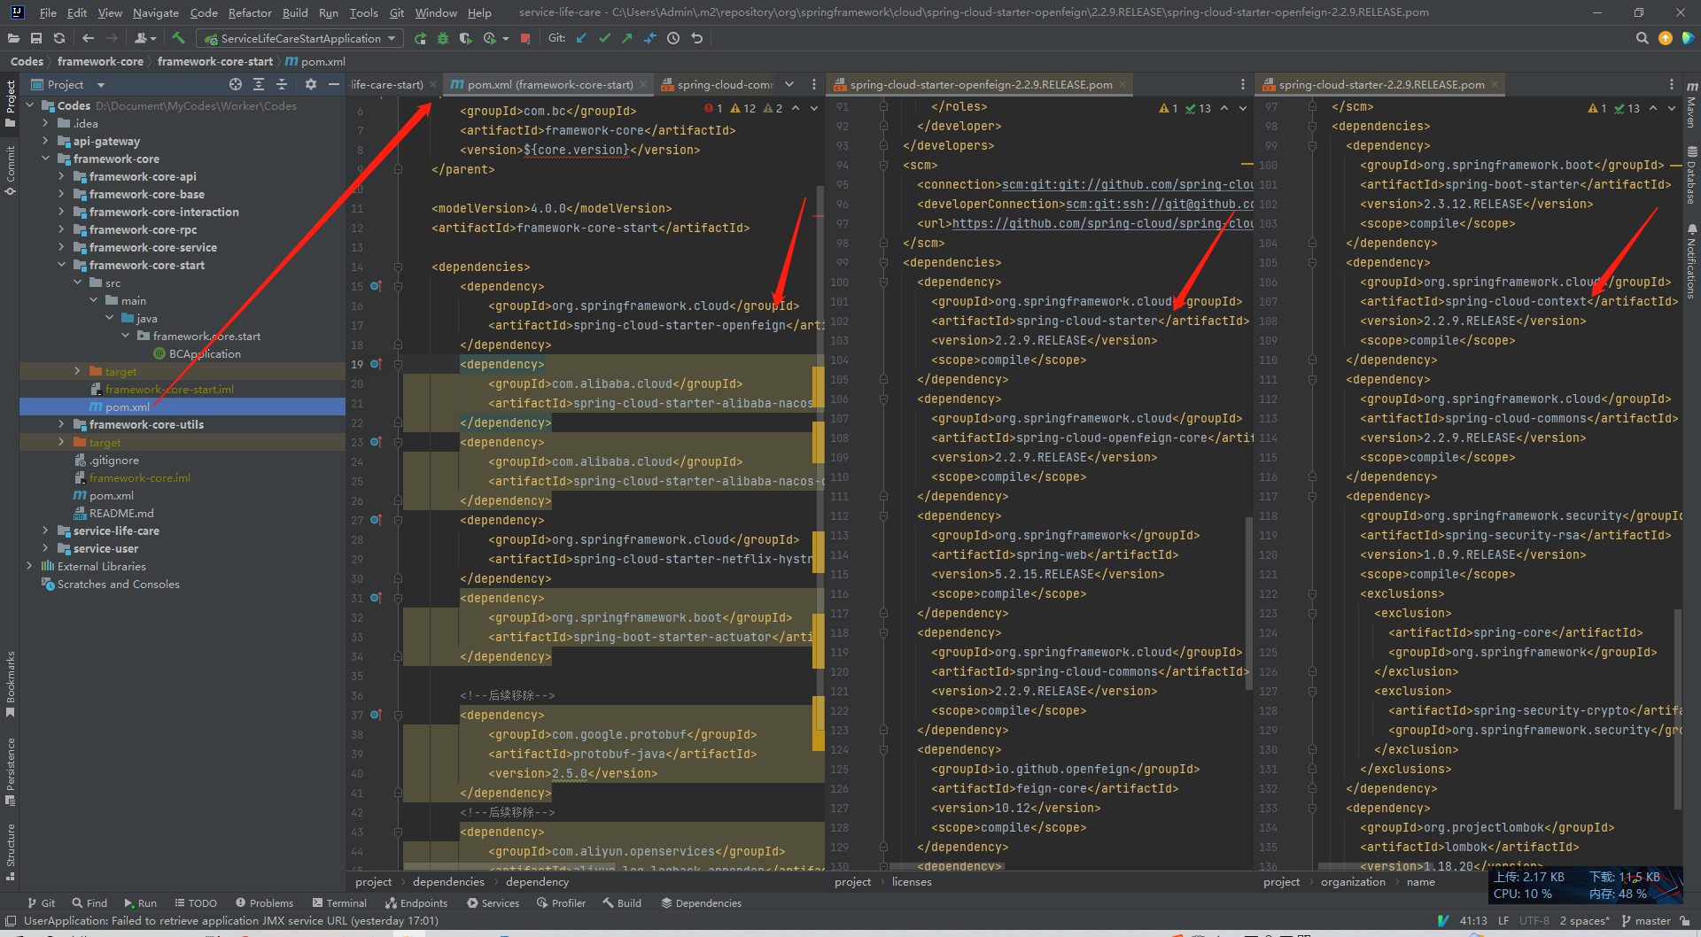The width and height of the screenshot is (1701, 937).
Task: Select spring-cloud-starter-openfeign-2.2.9.RELEASE.pom tab
Action: pyautogui.click(x=980, y=84)
